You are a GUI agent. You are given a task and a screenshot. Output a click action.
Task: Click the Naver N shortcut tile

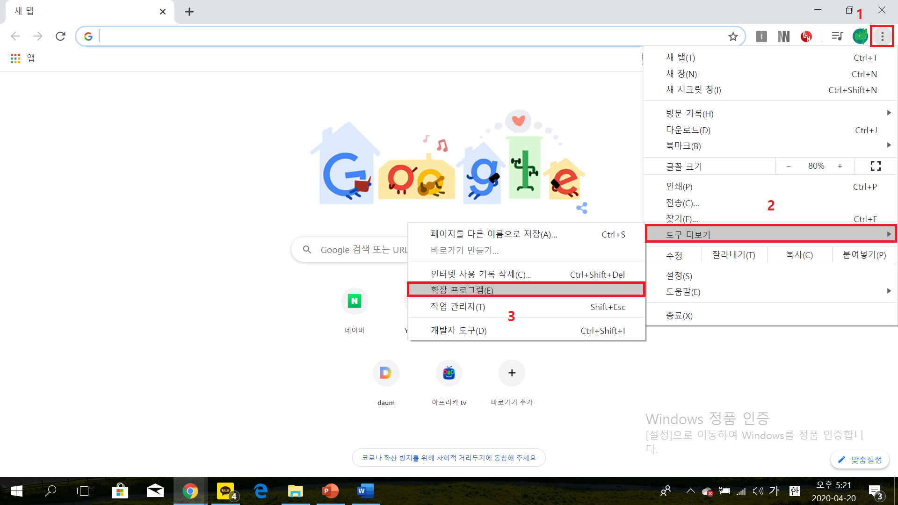[355, 301]
